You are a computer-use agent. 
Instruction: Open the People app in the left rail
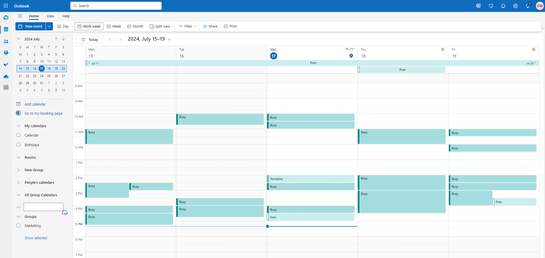[x=6, y=41]
